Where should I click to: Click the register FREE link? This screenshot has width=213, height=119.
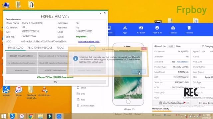click(x=89, y=42)
